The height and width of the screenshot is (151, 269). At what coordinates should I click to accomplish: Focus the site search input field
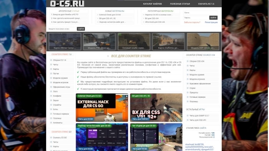62,29
